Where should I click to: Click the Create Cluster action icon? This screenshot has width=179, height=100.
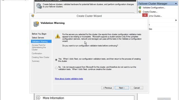pyautogui.click(x=140, y=12)
